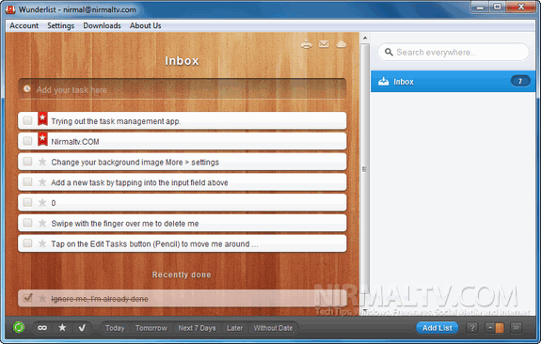
Task: Star the task named '0'
Action: pyautogui.click(x=42, y=202)
